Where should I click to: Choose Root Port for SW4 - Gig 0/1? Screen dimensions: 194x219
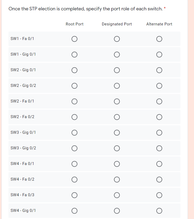click(74, 211)
